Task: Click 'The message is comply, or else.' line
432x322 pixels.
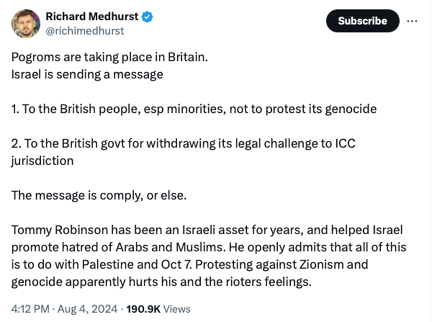Action: click(x=99, y=196)
